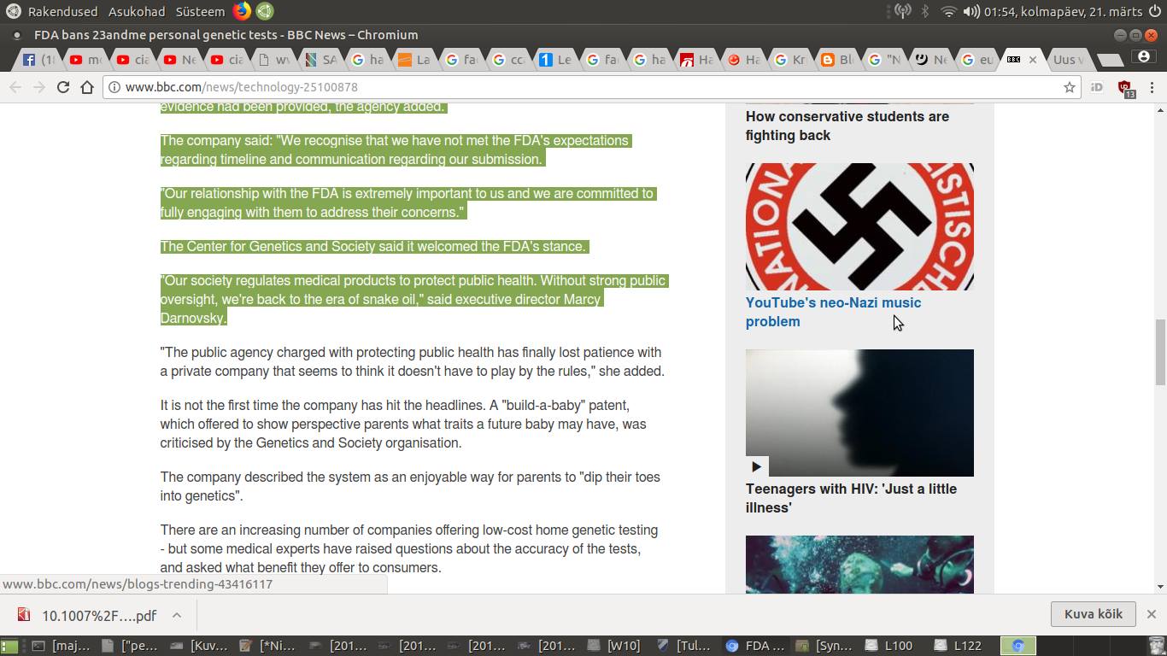The width and height of the screenshot is (1167, 656).
Task: Open the Bluetooth indicator in the top panel
Action: pyautogui.click(x=924, y=11)
